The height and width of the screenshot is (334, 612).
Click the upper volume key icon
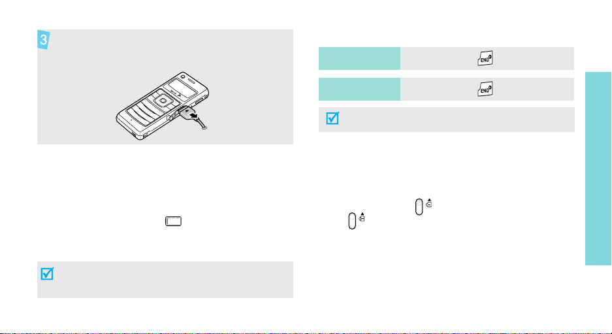click(419, 207)
